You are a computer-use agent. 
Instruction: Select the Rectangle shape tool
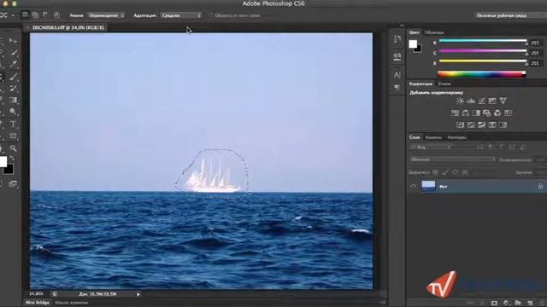14,136
